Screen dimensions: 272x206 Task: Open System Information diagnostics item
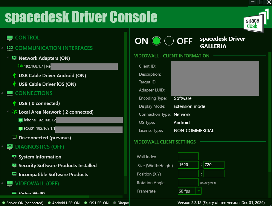click(40, 157)
